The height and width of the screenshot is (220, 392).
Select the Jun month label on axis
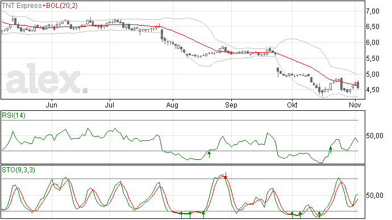pyautogui.click(x=52, y=105)
